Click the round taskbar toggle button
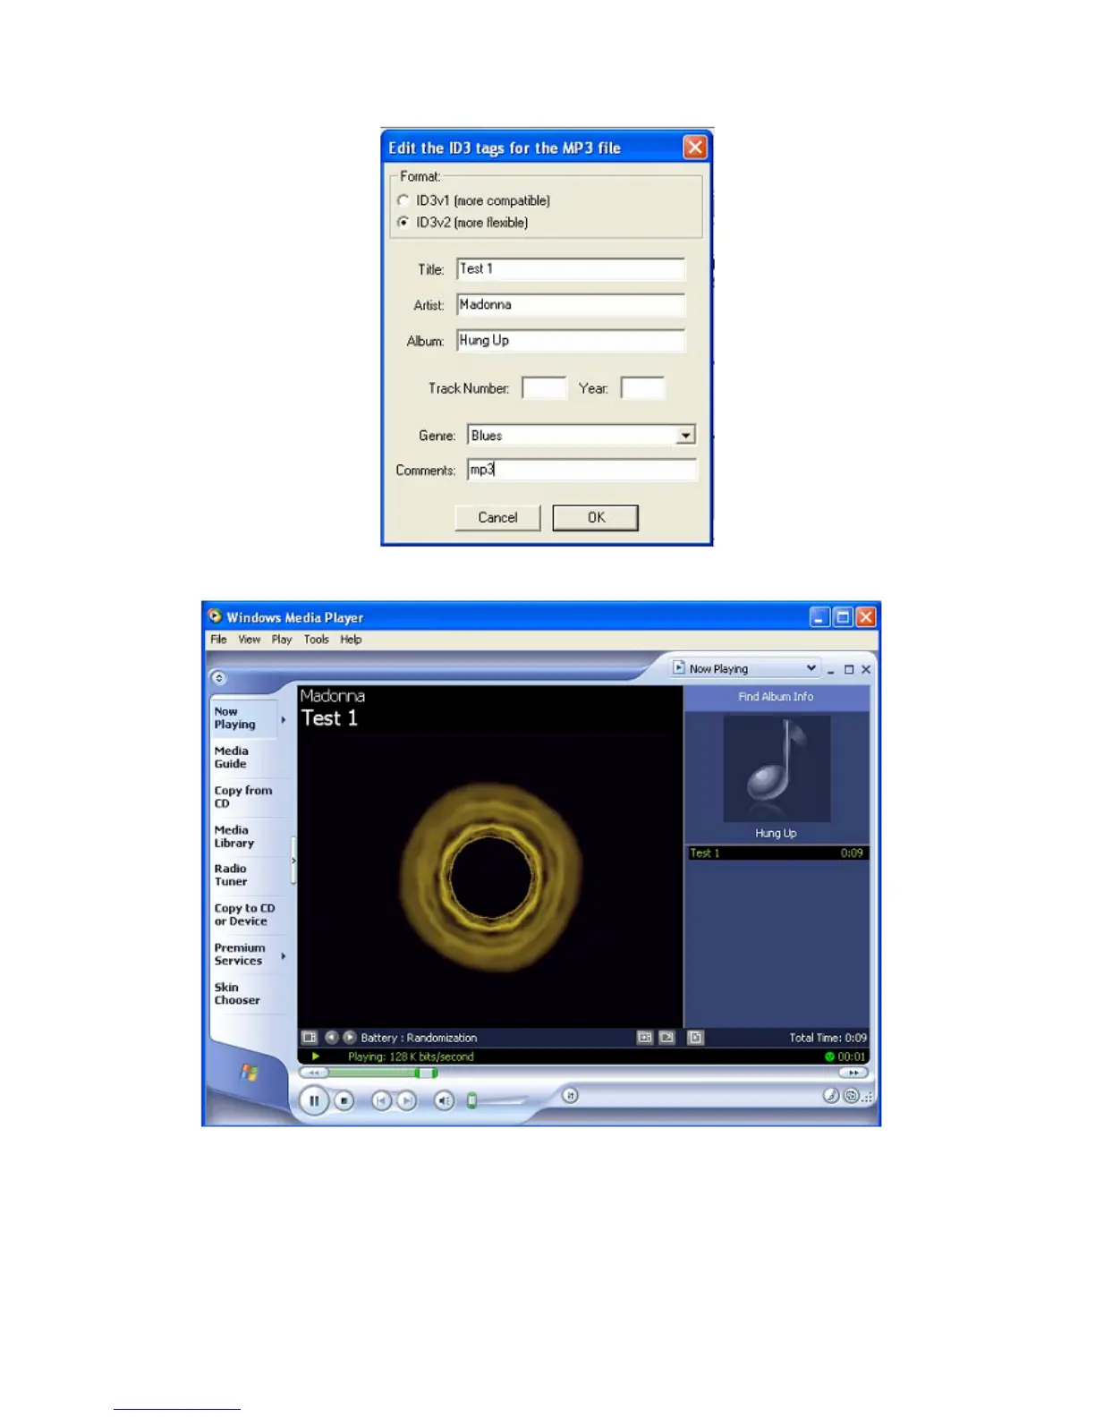 [x=219, y=677]
